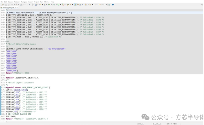
Task: Close the el9800applObjects.h editor tab
Action: (x=17, y=8)
